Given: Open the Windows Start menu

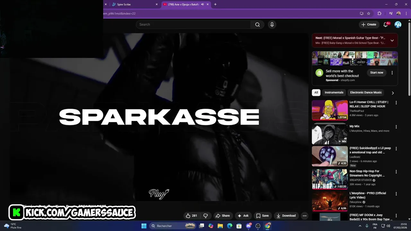Looking at the screenshot, I should (x=144, y=226).
